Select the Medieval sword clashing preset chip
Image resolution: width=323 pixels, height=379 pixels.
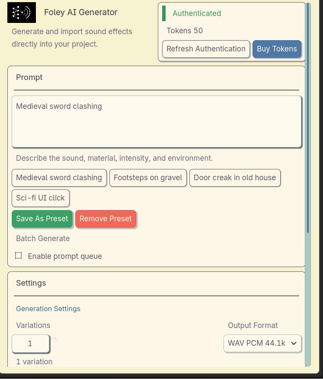[59, 178]
